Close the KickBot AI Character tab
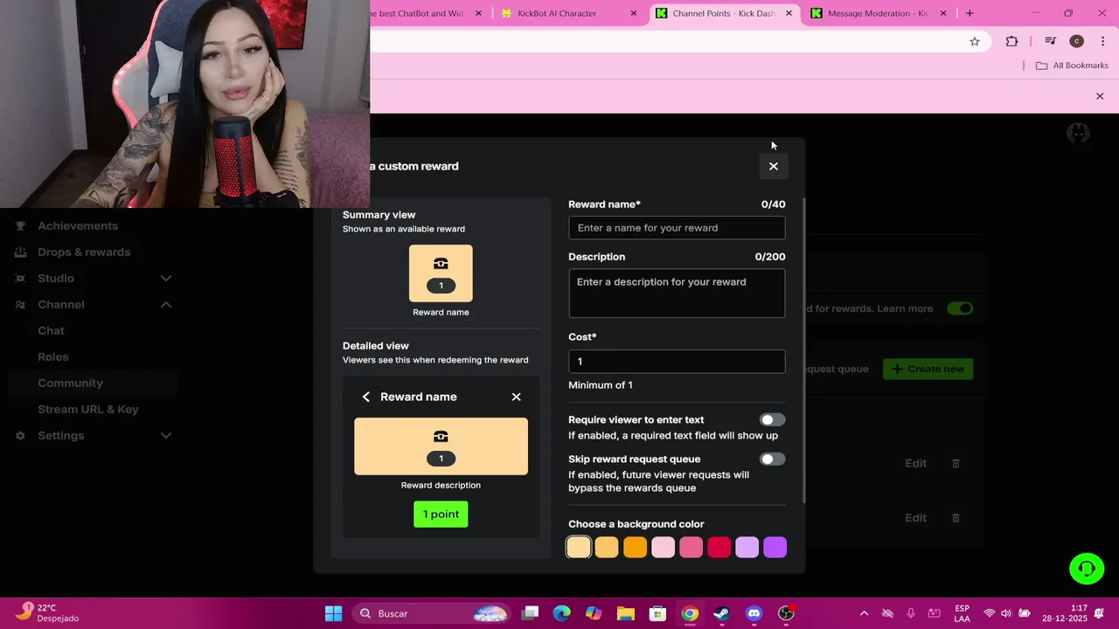Viewport: 1119px width, 629px height. point(634,13)
